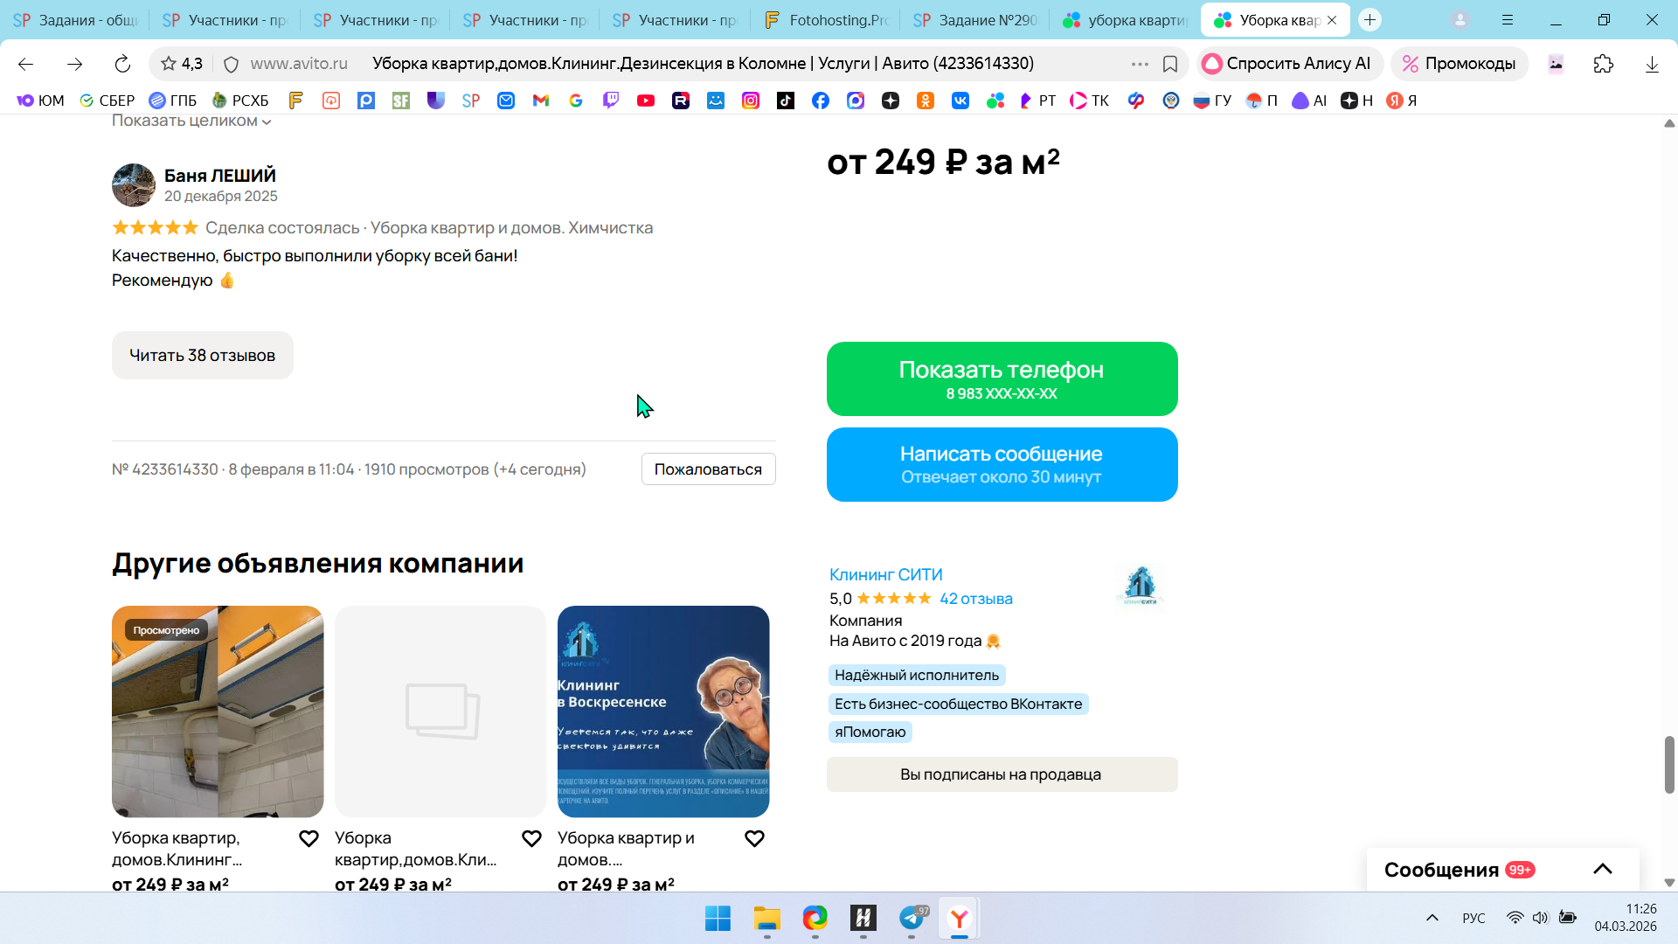The width and height of the screenshot is (1678, 944).
Task: Open the downloads arrow icon
Action: pos(1652,64)
